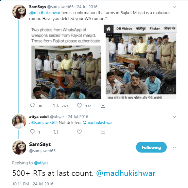Open dropdown arrow beside Following button
The width and height of the screenshot is (188, 188).
174,147
